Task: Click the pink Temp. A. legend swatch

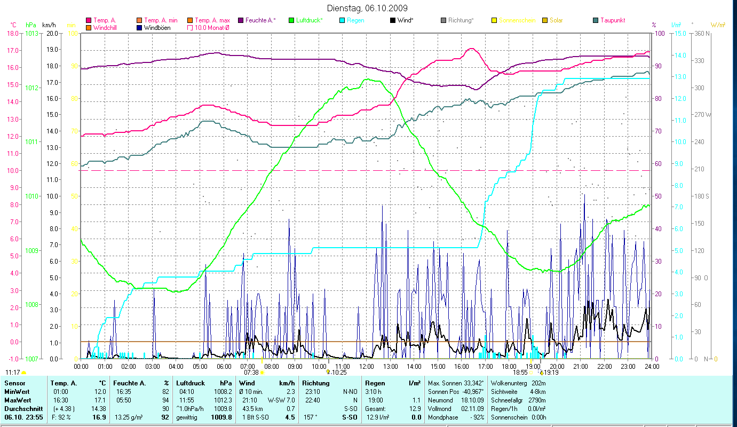Action: click(89, 20)
